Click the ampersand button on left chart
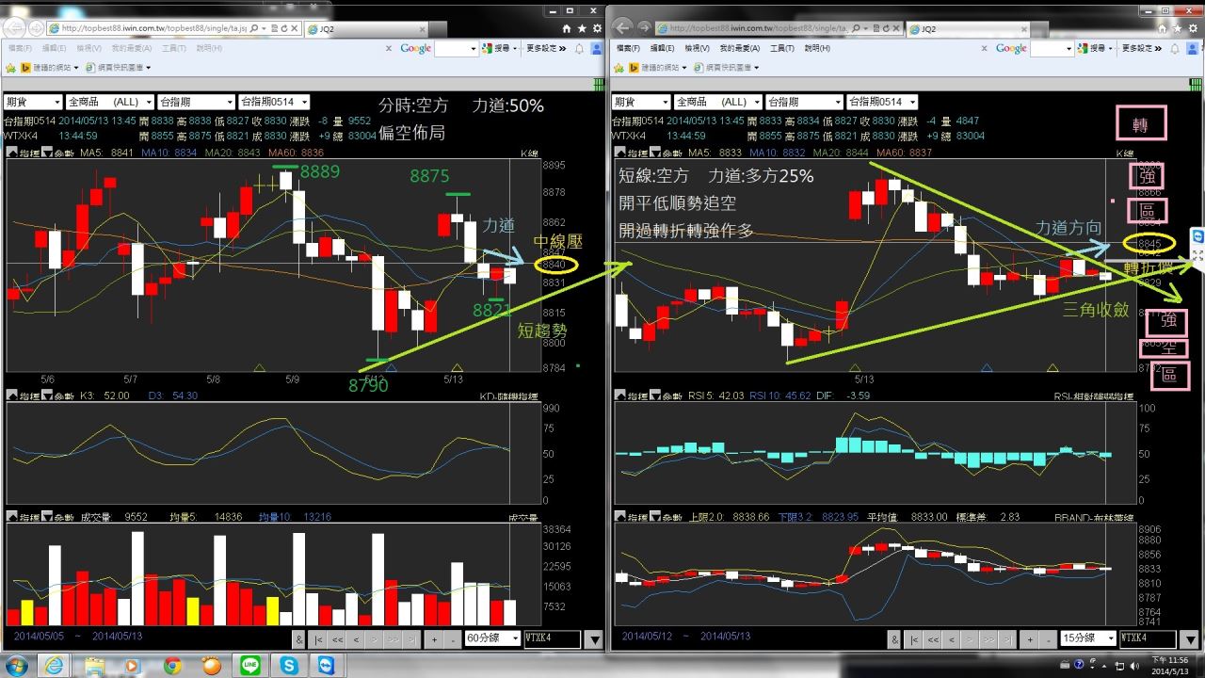The height and width of the screenshot is (678, 1205). 298,638
